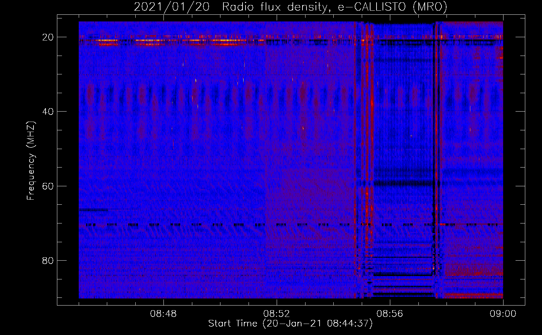Click the 09:00 time tick label
Screen dimensions: 542x335
(x=503, y=314)
